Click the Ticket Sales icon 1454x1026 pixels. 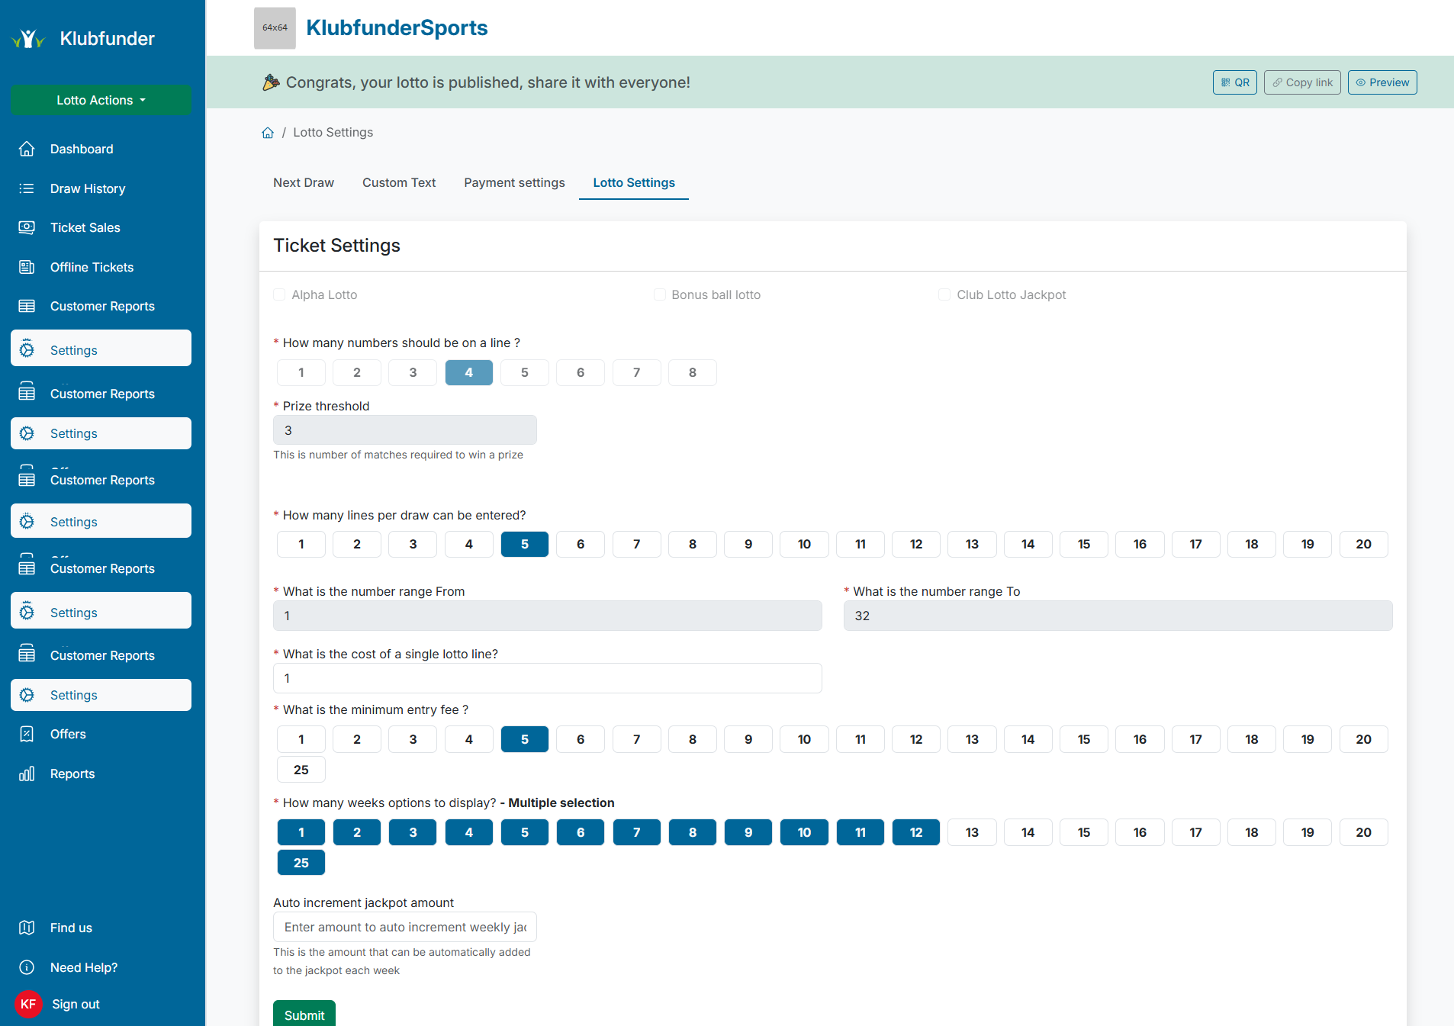point(27,227)
